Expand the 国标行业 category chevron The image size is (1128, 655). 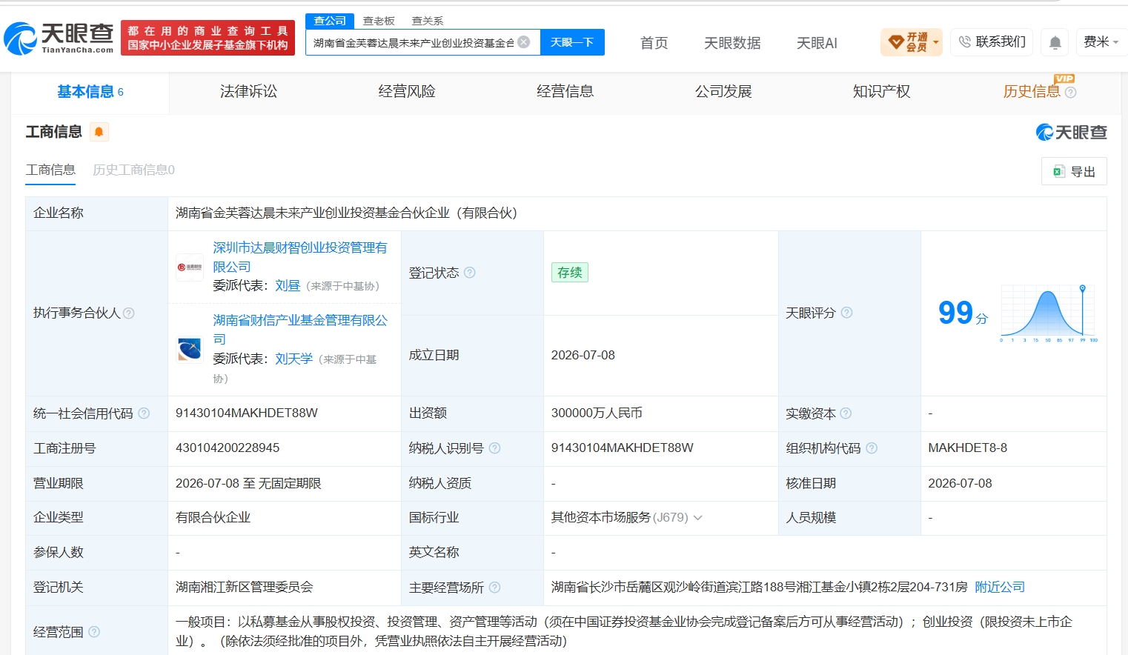point(697,518)
